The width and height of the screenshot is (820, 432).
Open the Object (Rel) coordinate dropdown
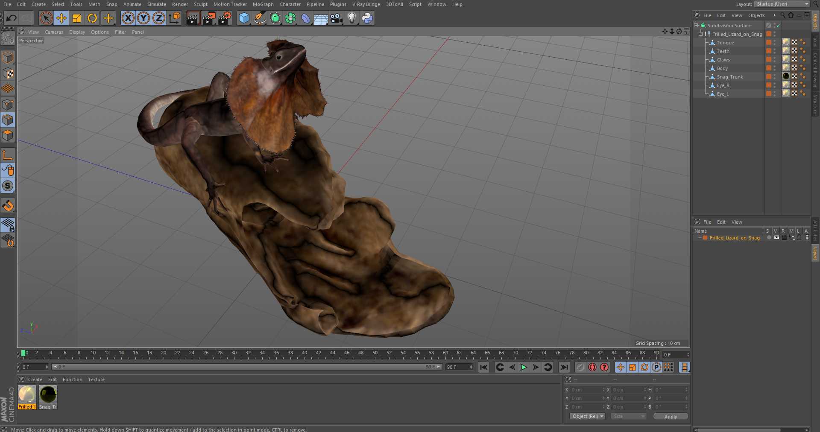587,416
